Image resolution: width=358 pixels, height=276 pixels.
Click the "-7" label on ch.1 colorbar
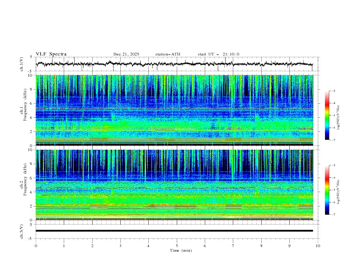pos(334,140)
